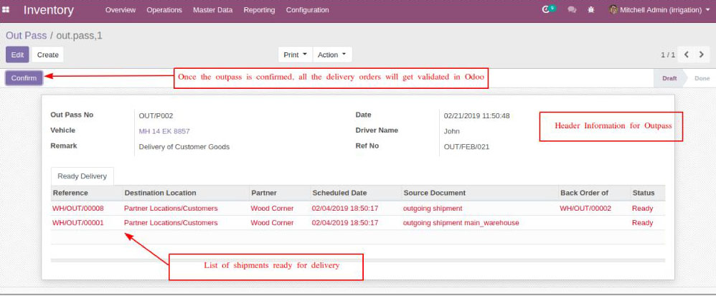Screen dimensions: 716x296
Task: Click Ready status of WH/OUT/00001 row
Action: pyautogui.click(x=643, y=223)
